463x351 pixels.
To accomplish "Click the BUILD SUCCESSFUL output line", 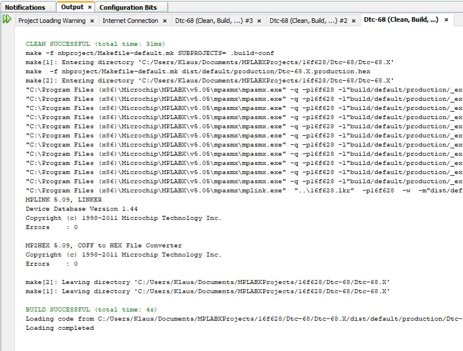I will click(91, 310).
